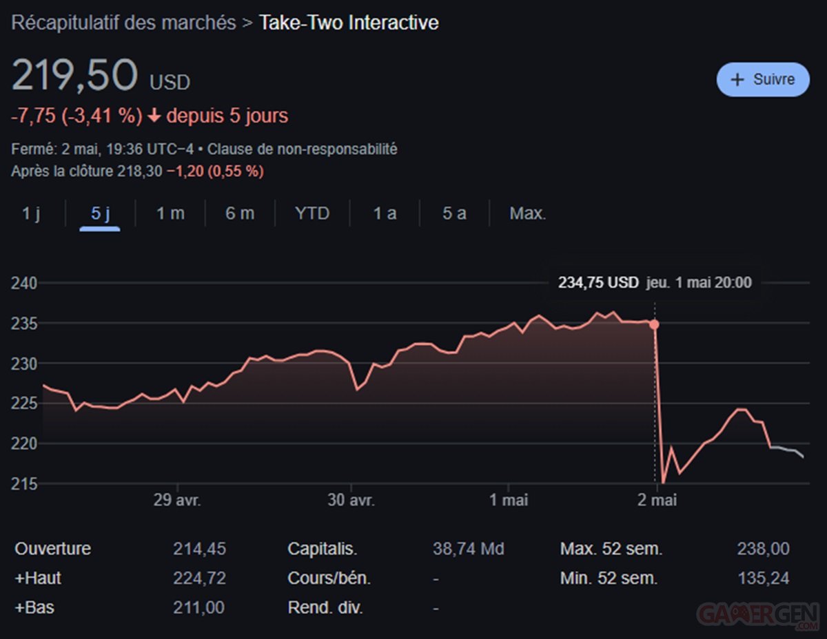The image size is (827, 639).
Task: Click the Take-Two Interactive breadcrumb title
Action: [349, 23]
